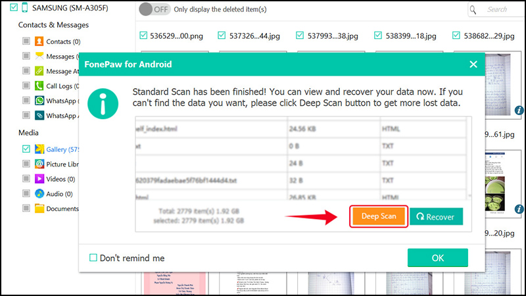Viewport: 526px width, 296px height.
Task: Click the WhatsApp green icon
Action: click(x=39, y=101)
